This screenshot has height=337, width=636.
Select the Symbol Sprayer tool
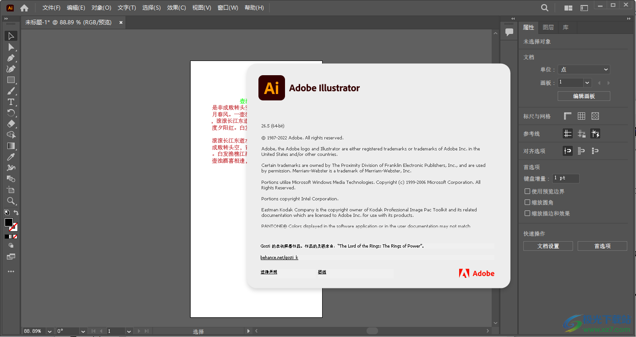pos(11,168)
